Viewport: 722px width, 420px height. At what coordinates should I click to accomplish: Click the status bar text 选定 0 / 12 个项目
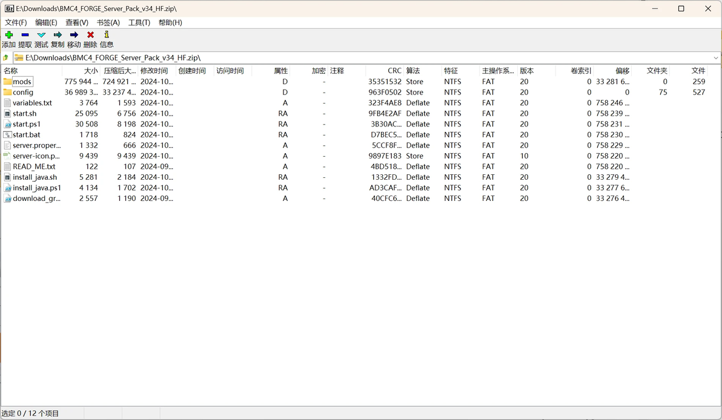30,413
